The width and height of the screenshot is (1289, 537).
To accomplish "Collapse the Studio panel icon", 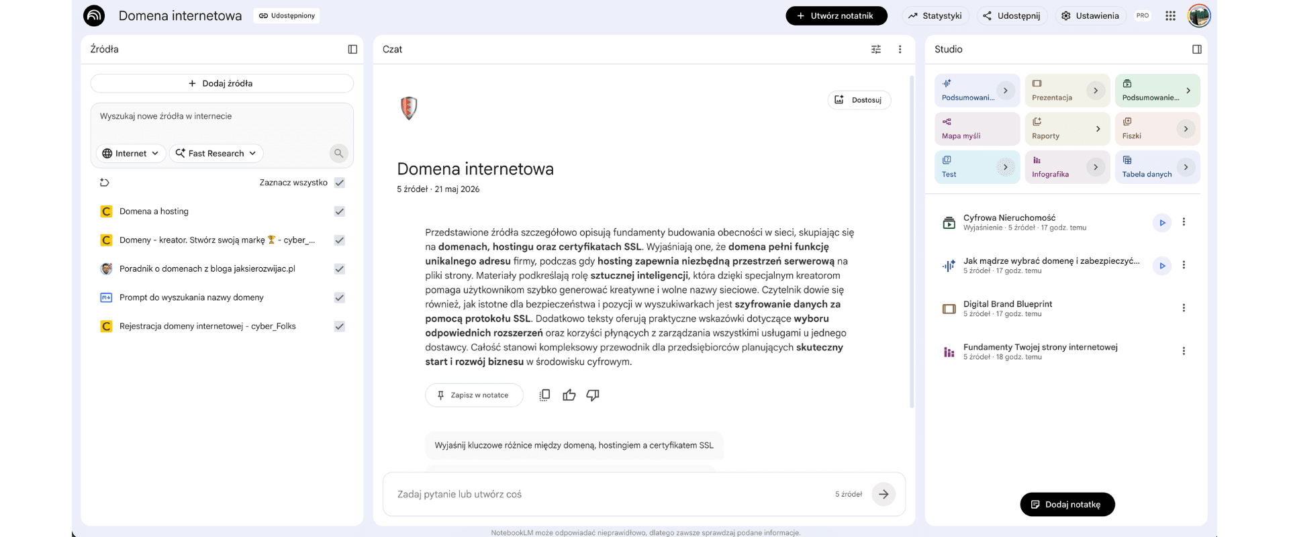I will click(x=1196, y=49).
